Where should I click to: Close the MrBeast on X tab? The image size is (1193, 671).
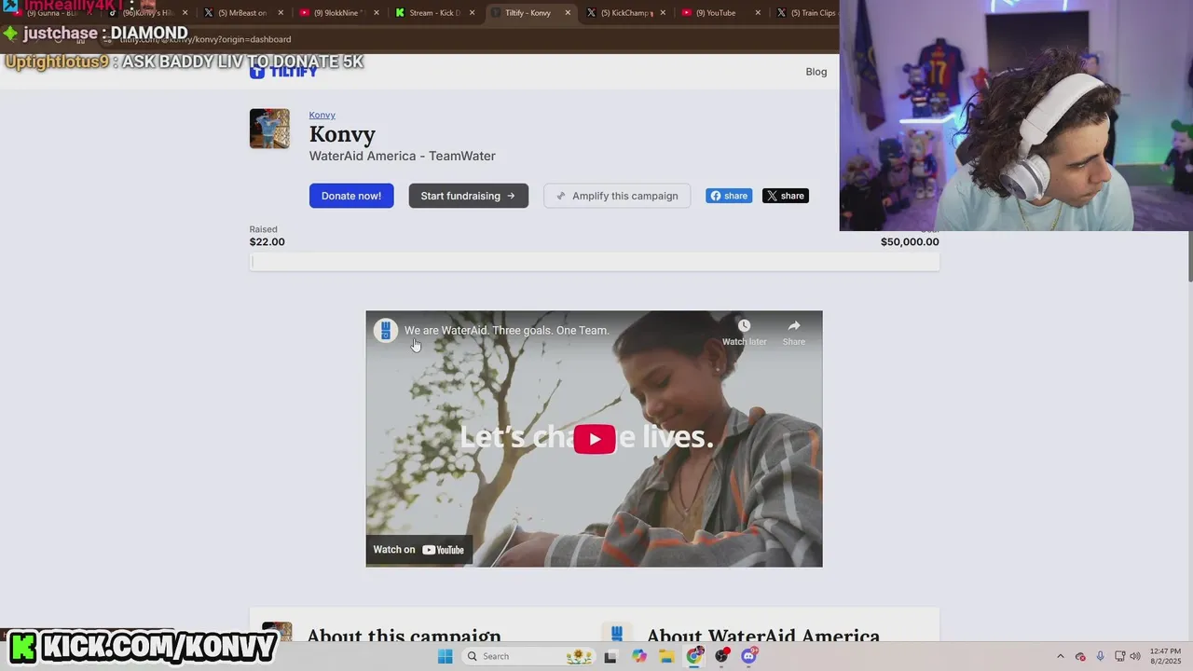(282, 13)
